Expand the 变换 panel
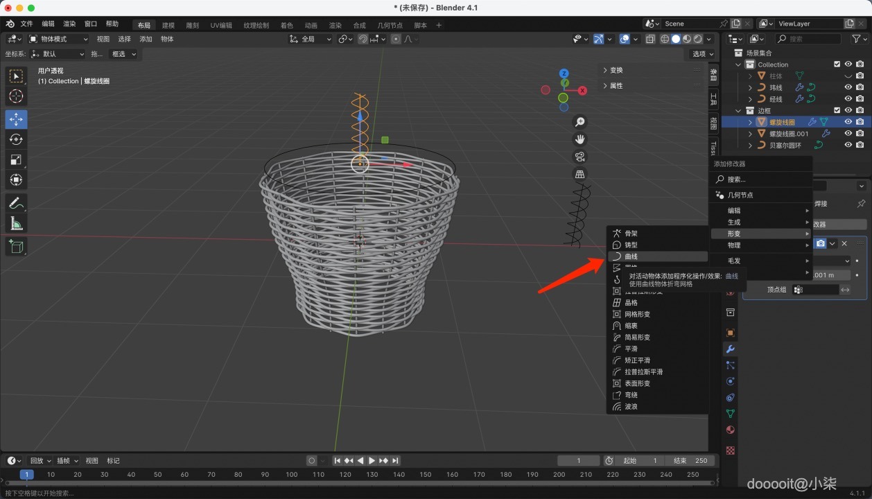The image size is (872, 499). pos(616,70)
